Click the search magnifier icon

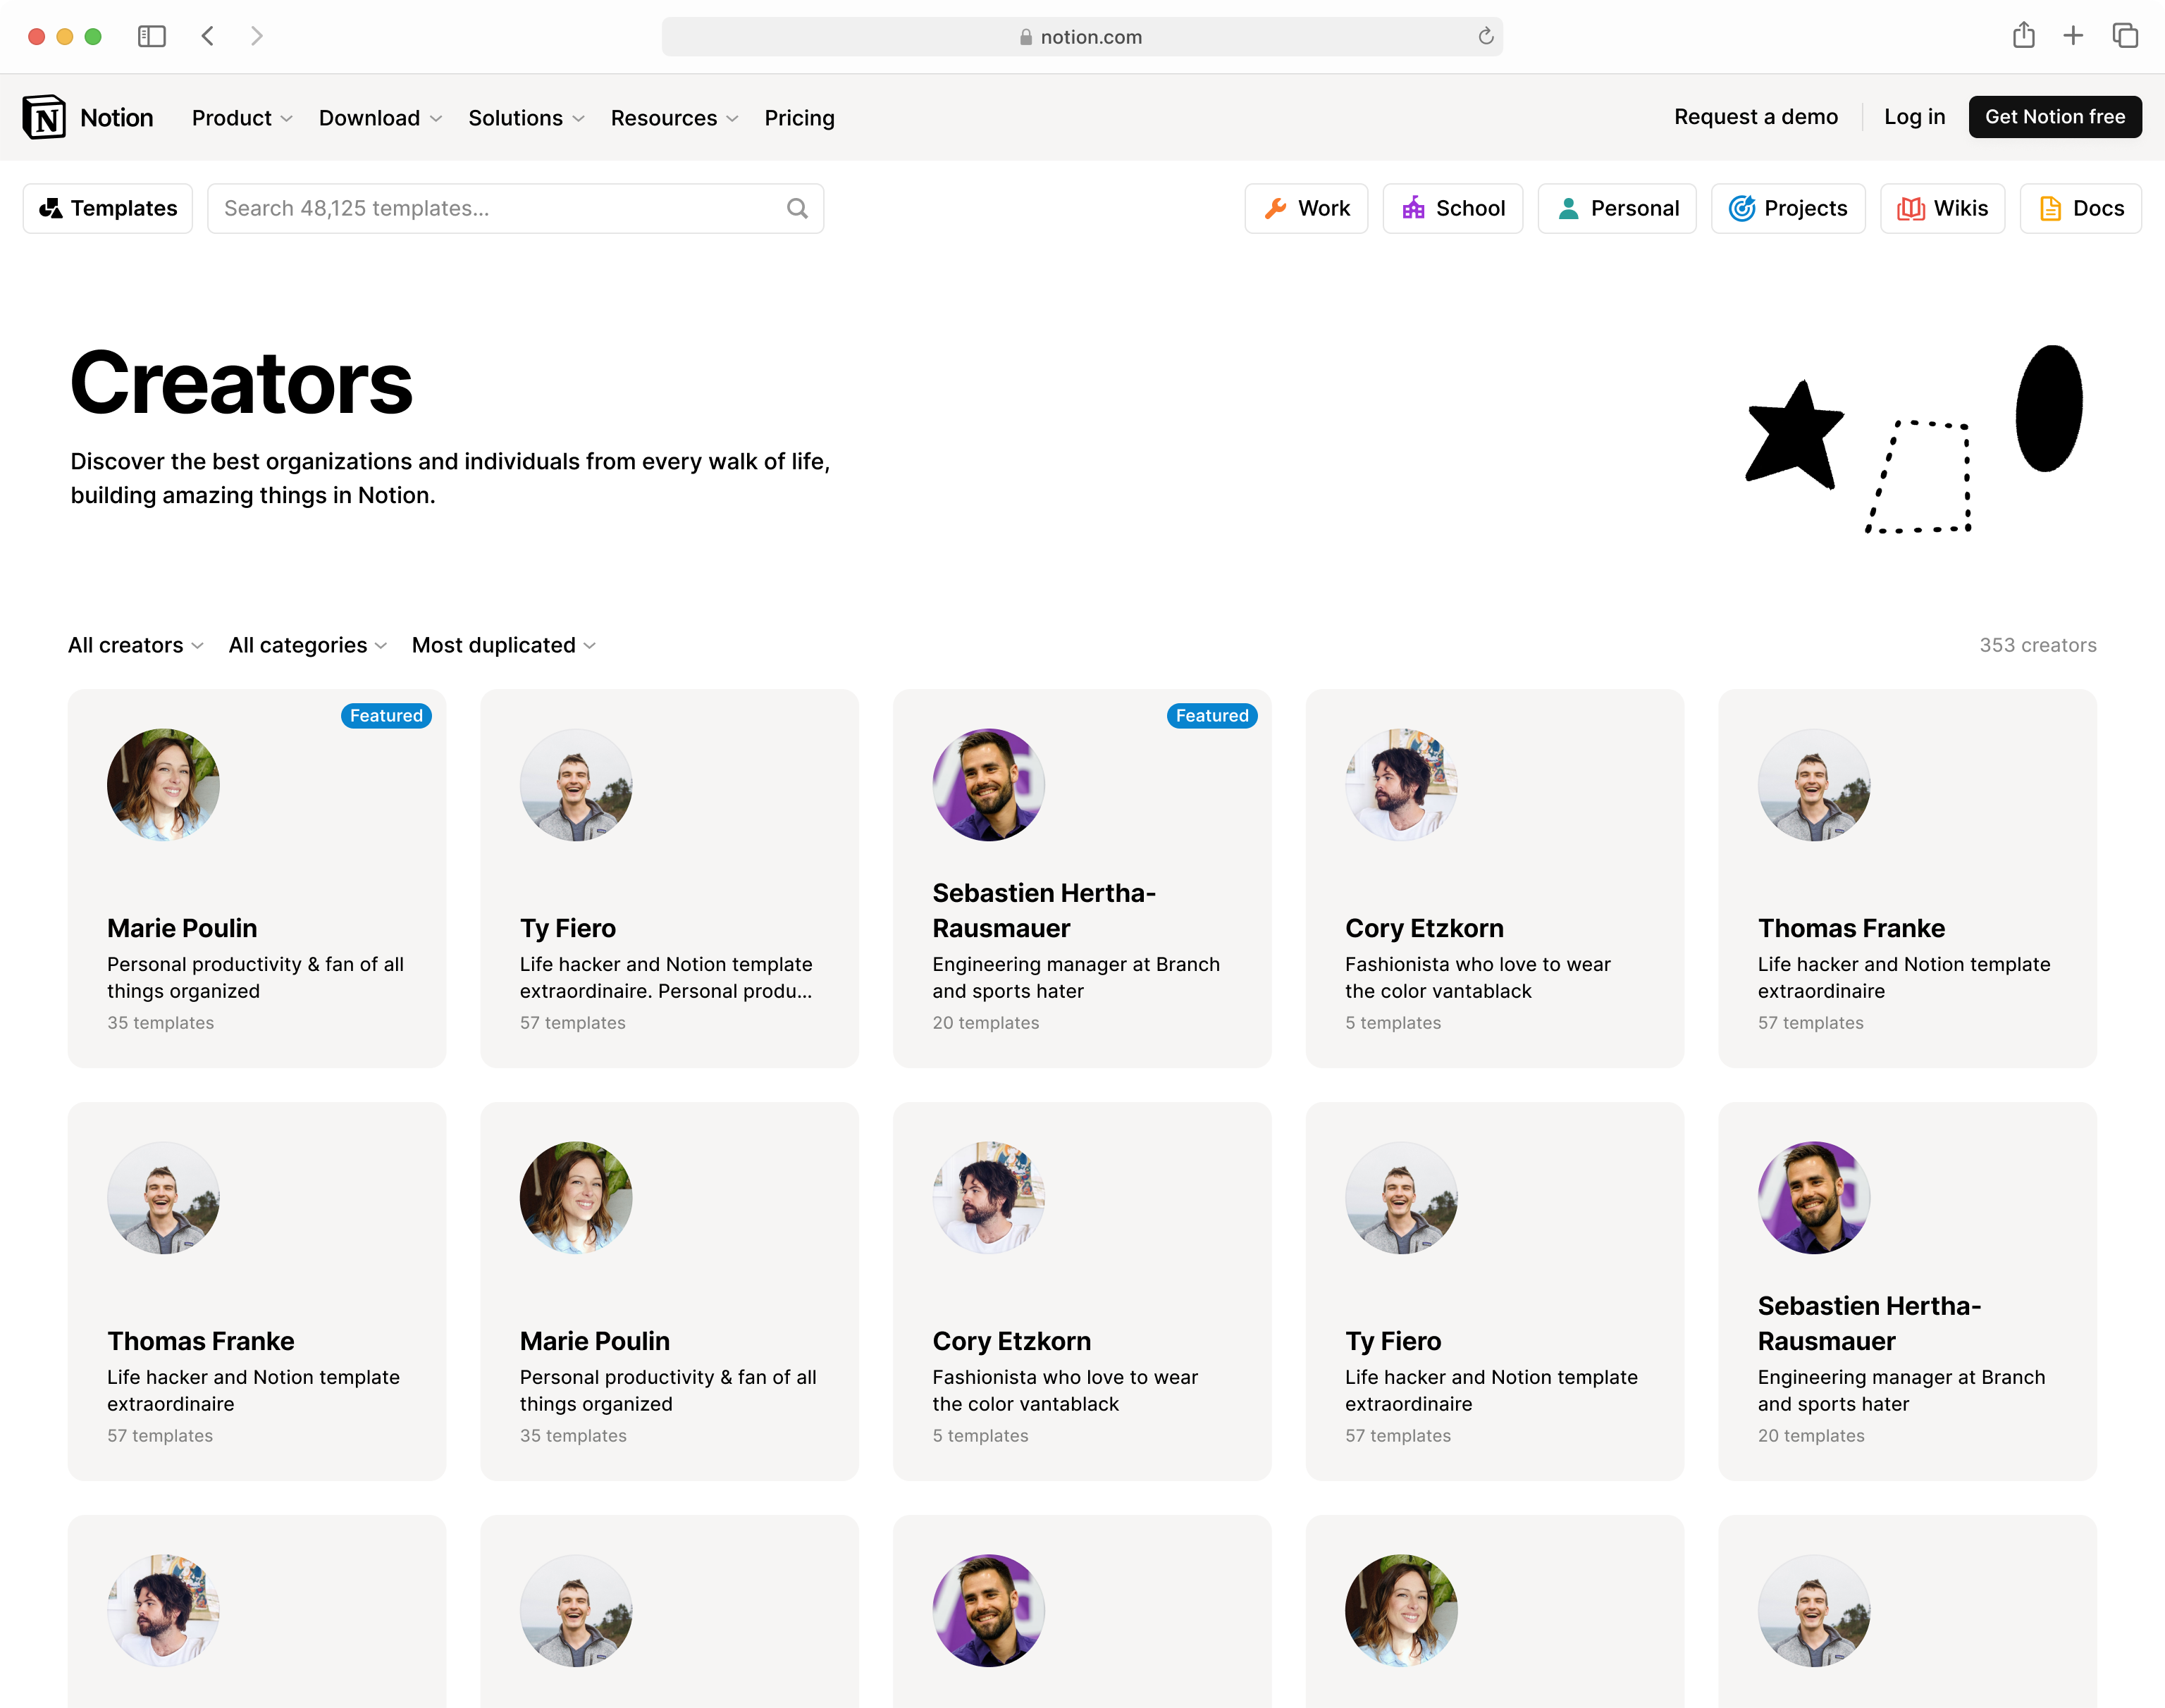coord(796,208)
